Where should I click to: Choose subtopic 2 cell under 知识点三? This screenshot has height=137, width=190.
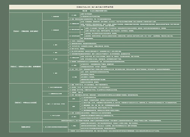tap(55, 94)
